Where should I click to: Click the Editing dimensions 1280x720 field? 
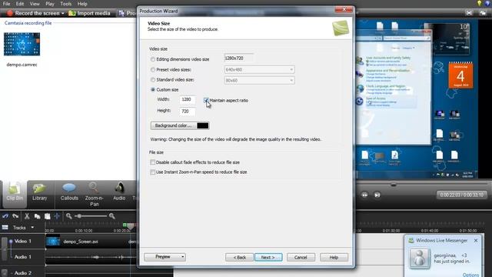pyautogui.click(x=239, y=58)
